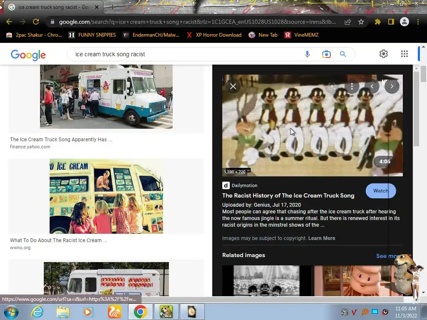The width and height of the screenshot is (427, 320).
Task: Show the previous image in preview
Action: point(372,86)
